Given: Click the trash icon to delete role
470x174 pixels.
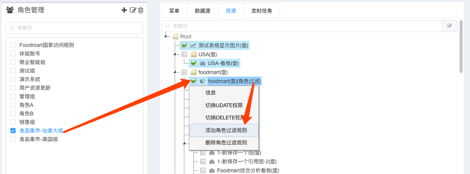Looking at the screenshot, I should coord(141,10).
